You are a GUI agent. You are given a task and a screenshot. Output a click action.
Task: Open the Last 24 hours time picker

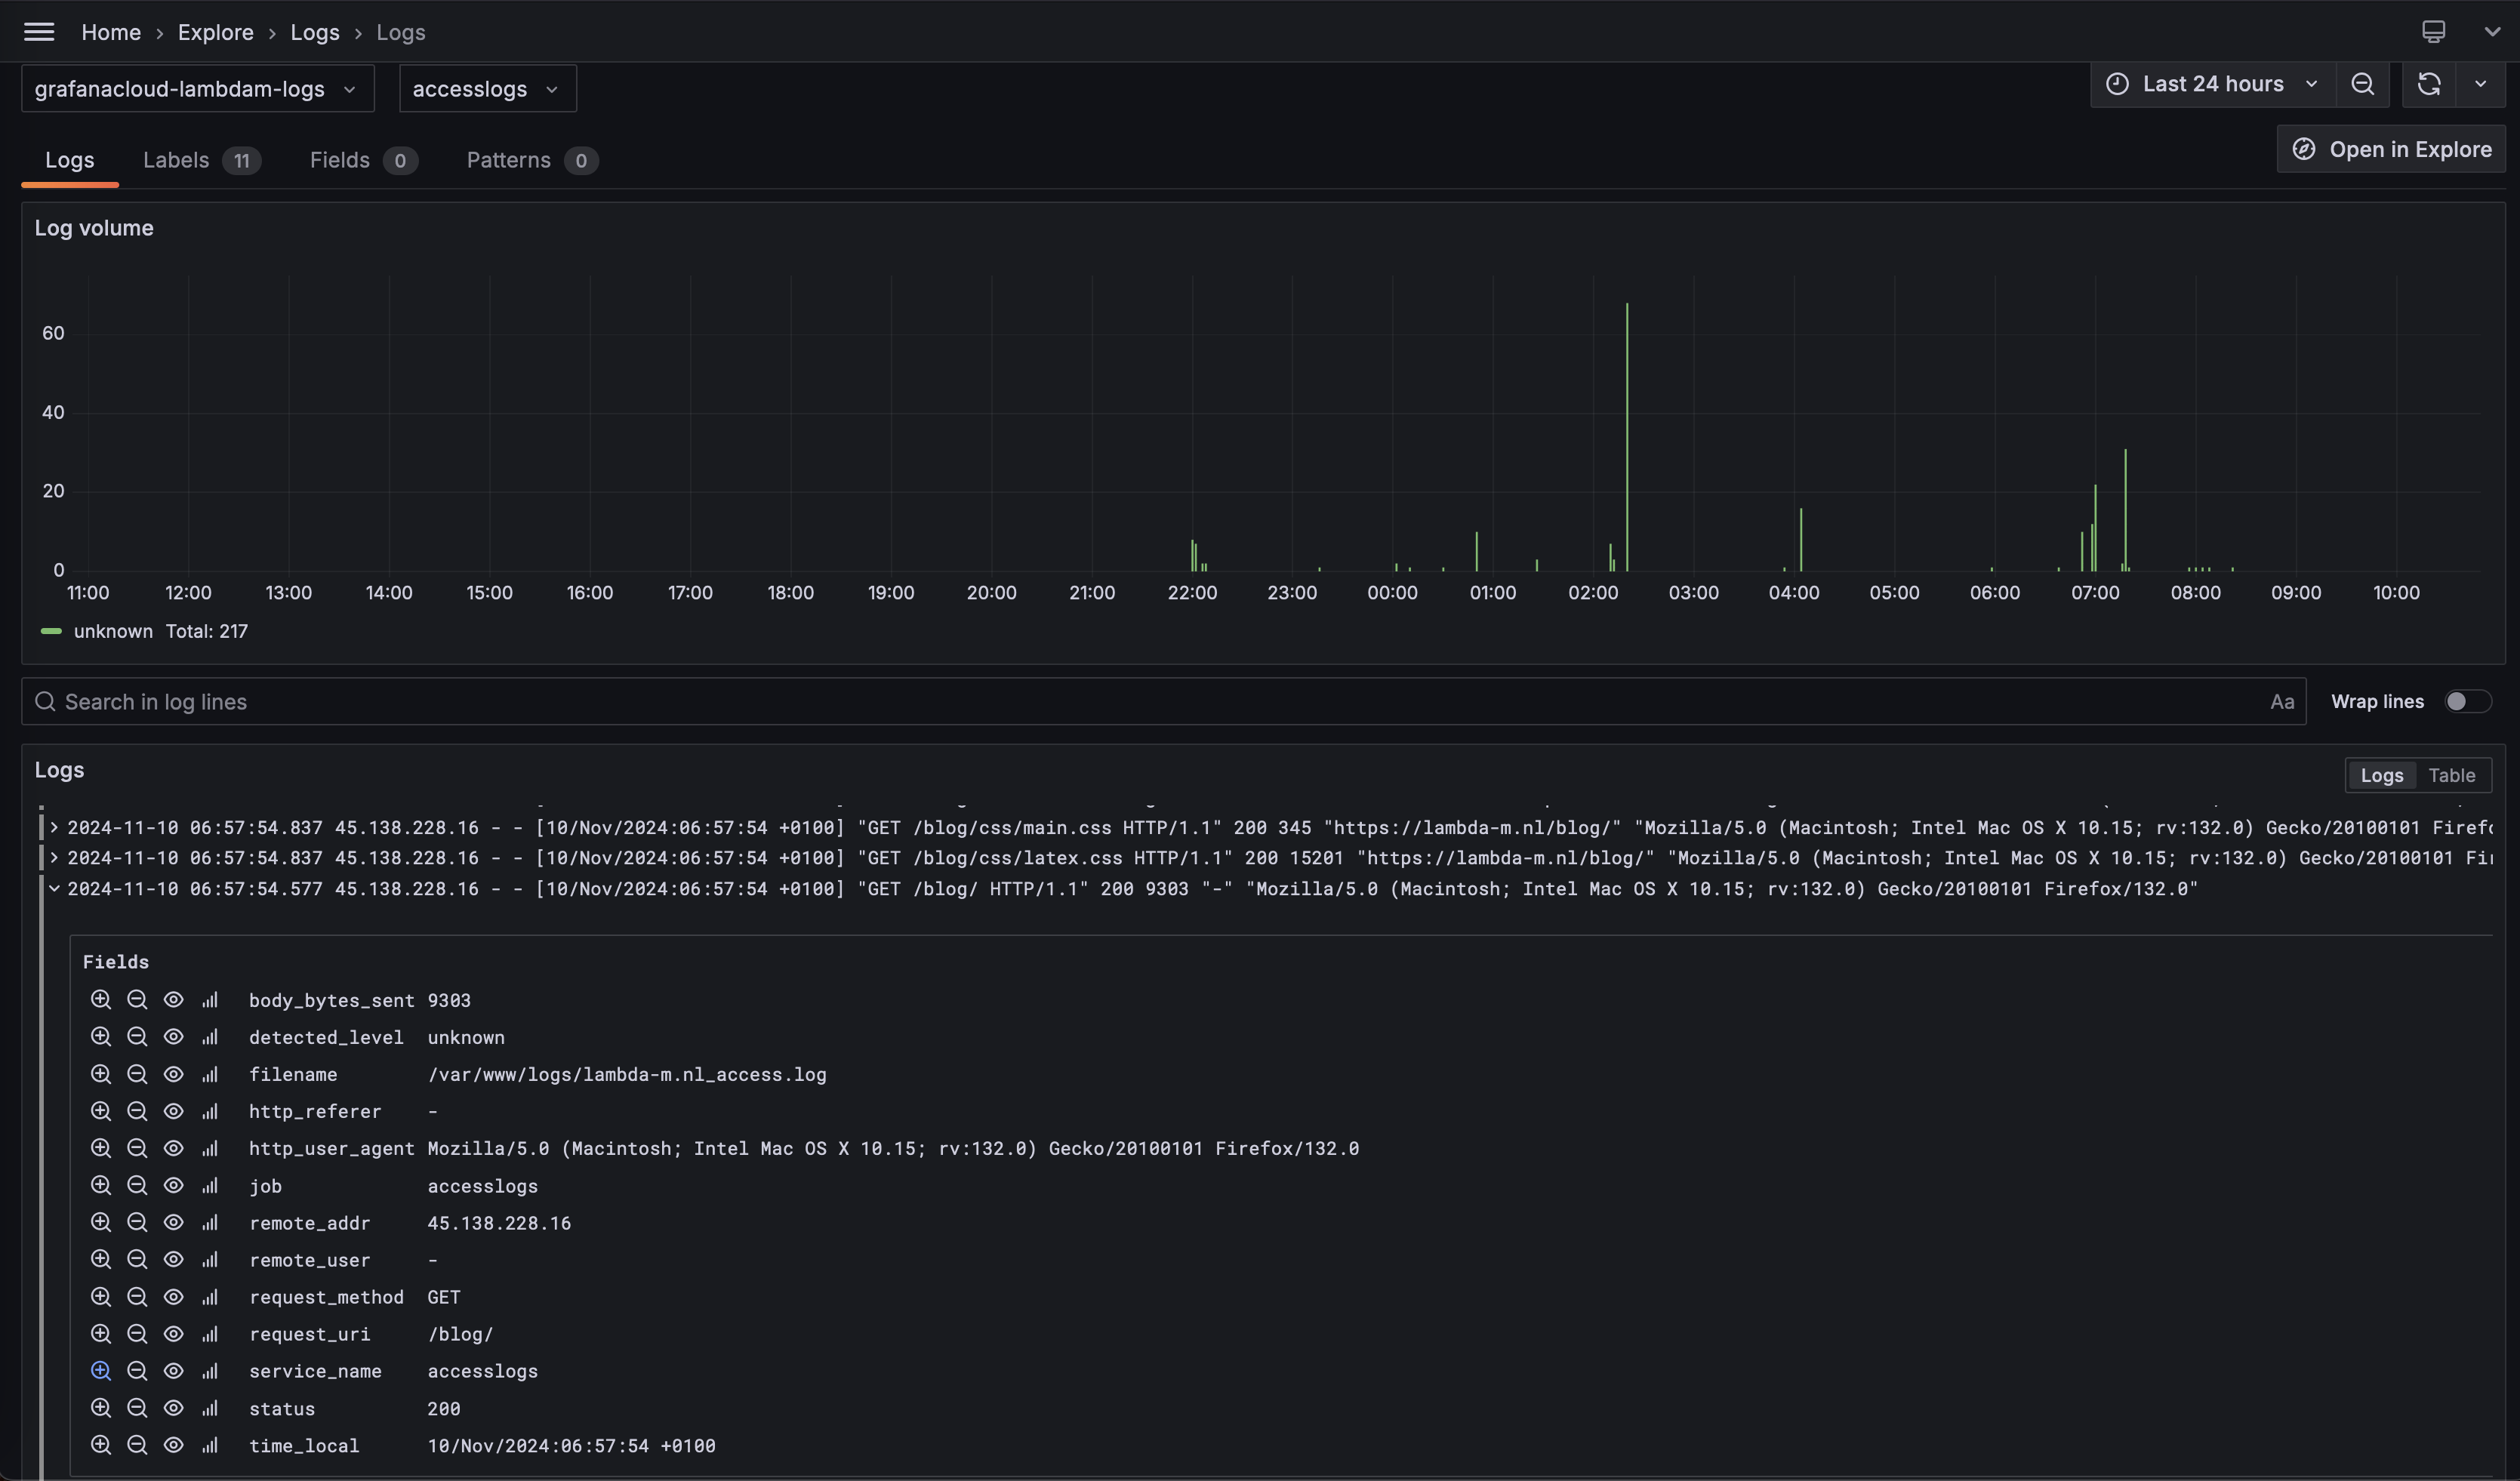pyautogui.click(x=2212, y=84)
